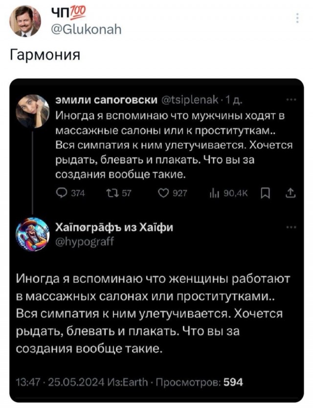Click the reply icon on emili's tweet
The height and width of the screenshot is (410, 313).
coord(62,193)
